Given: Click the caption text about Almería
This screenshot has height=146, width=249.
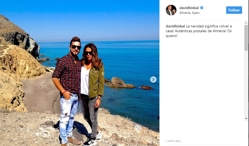Looking at the screenshot, I should coord(199,31).
